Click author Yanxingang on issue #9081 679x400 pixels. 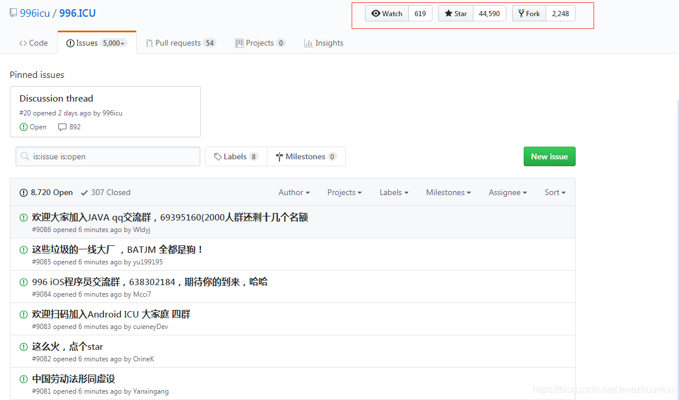pos(151,391)
